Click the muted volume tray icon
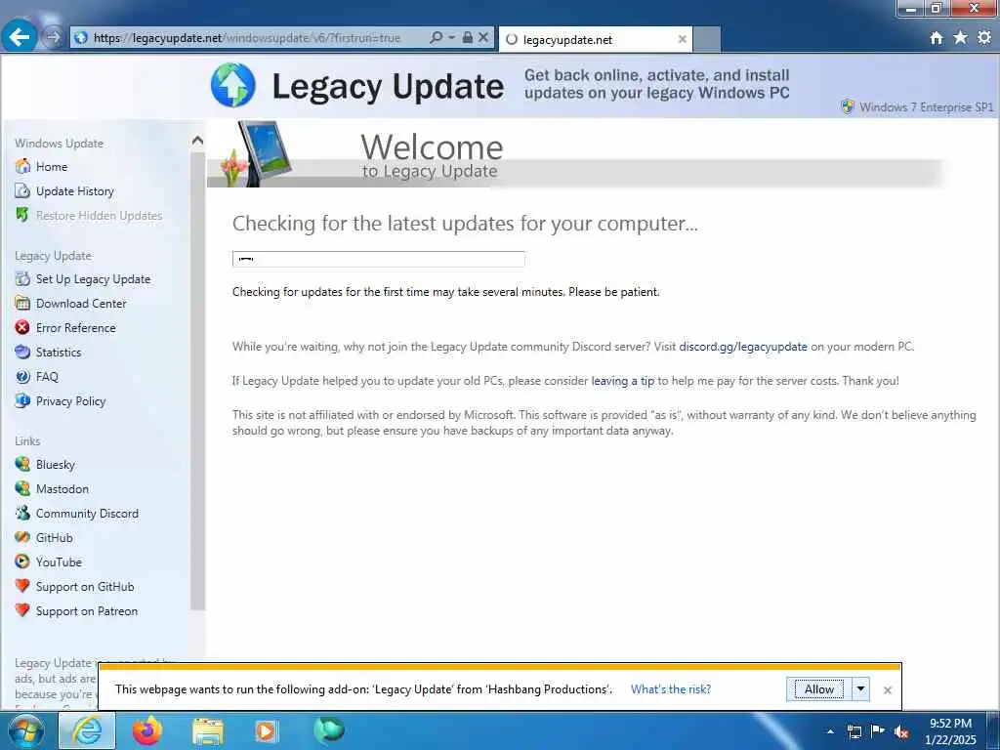Screen dimensions: 1000x750 [901, 732]
